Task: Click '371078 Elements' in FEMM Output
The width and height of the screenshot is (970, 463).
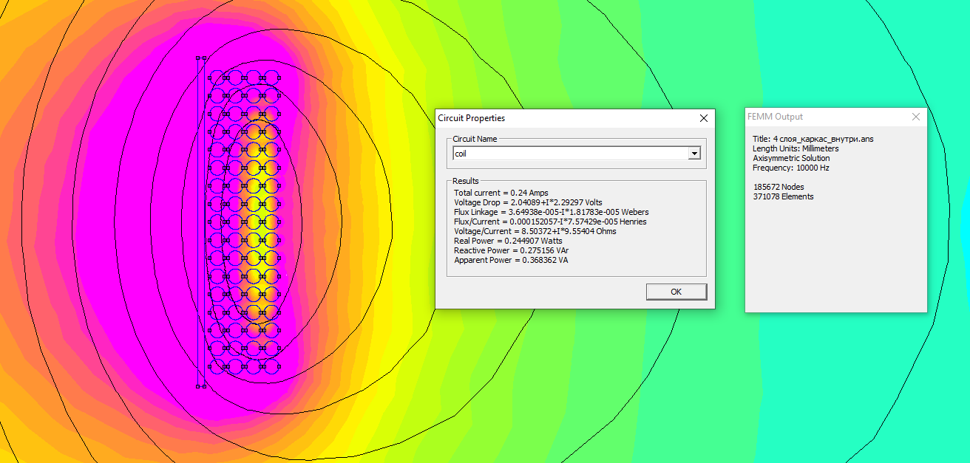Action: [783, 196]
